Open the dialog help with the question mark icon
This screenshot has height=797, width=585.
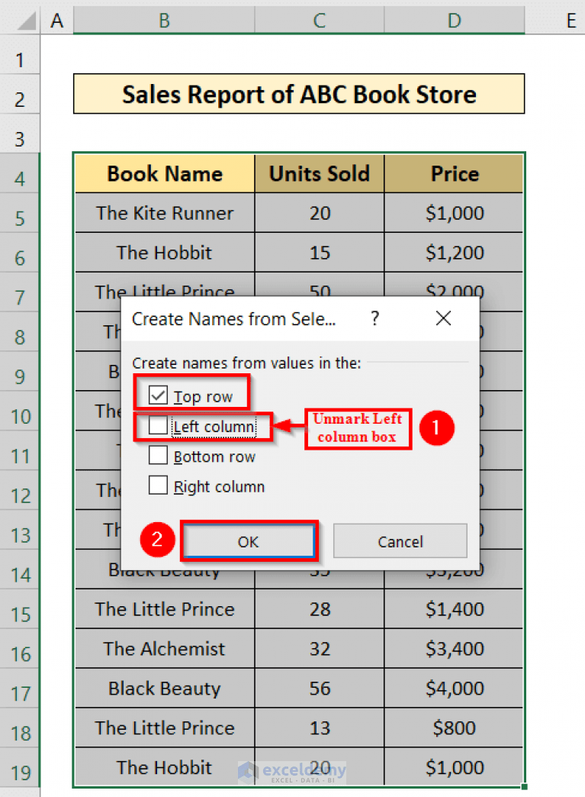374,319
